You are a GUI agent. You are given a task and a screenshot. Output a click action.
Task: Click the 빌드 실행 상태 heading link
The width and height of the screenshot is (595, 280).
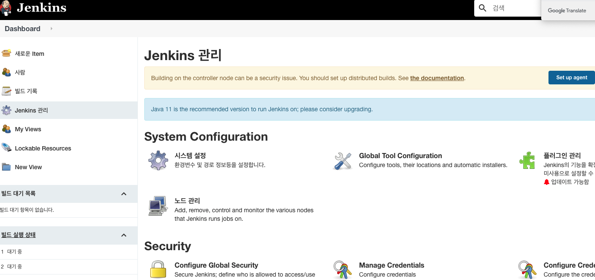(x=18, y=235)
